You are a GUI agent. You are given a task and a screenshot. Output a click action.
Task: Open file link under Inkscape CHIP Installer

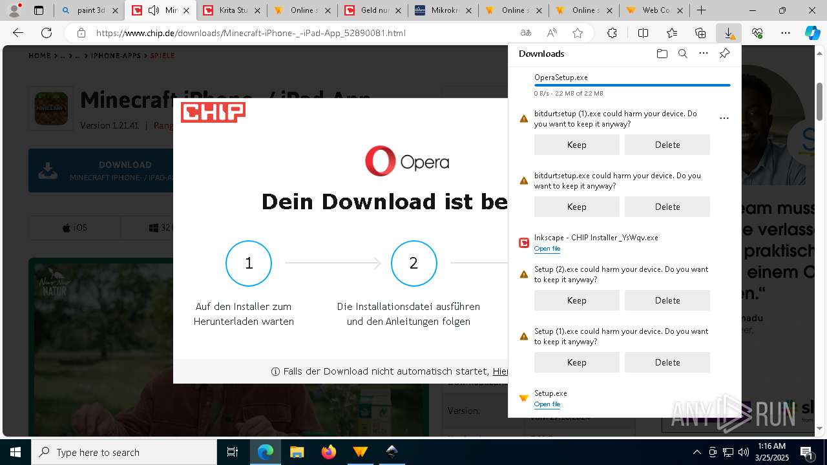click(x=547, y=249)
